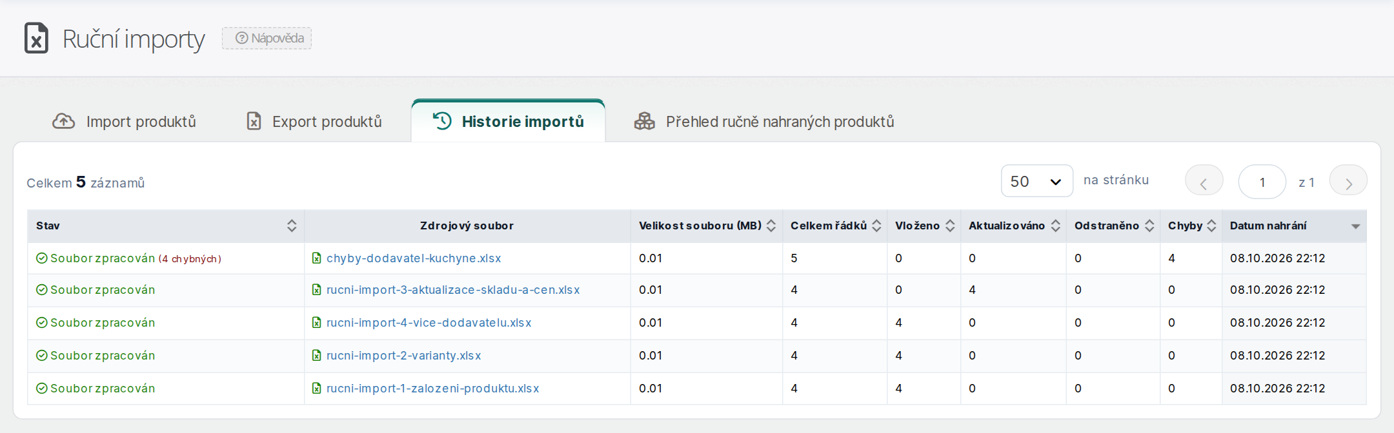Viewport: 1394px width, 433px height.
Task: Select the Historie importů tab
Action: (x=508, y=121)
